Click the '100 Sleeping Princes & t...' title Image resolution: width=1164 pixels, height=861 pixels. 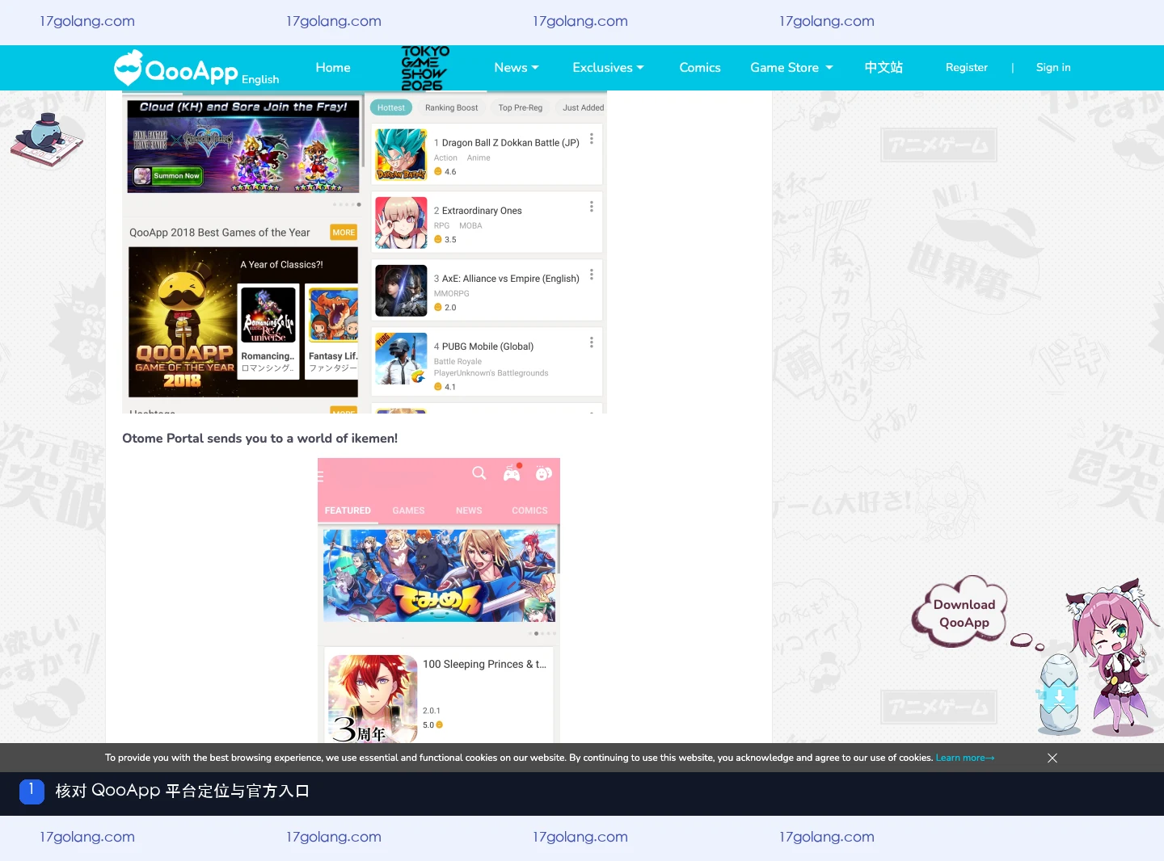pos(484,664)
